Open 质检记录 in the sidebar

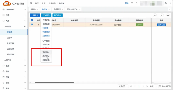10,54
